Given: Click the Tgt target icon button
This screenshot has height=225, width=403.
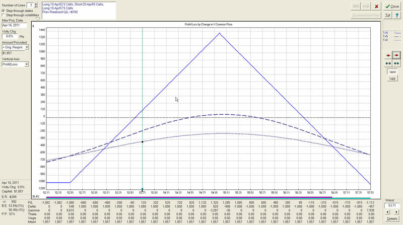Looking at the screenshot, I should (x=388, y=15).
